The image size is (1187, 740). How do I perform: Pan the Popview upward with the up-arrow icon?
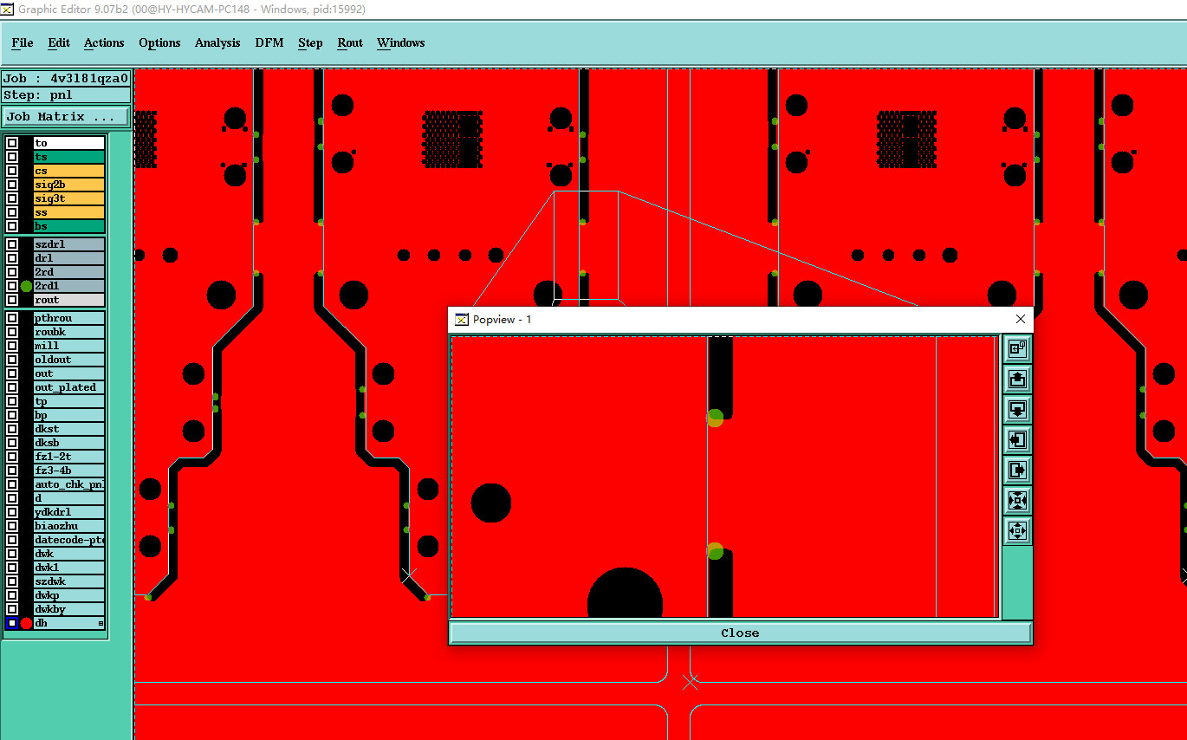[x=1017, y=380]
